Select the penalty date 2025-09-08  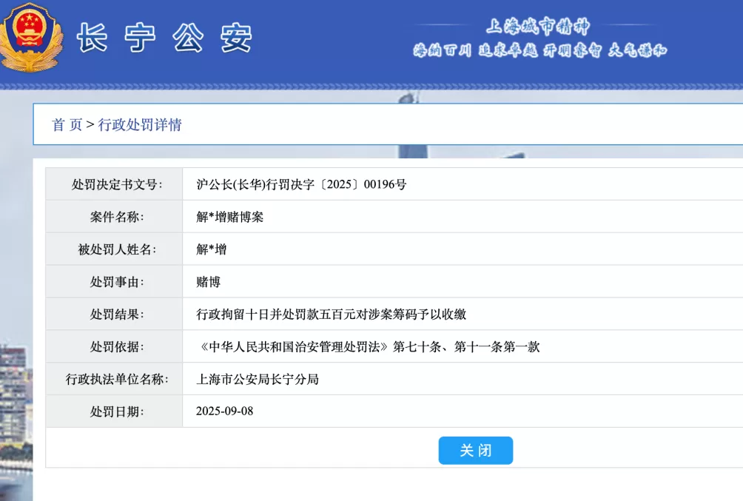228,411
